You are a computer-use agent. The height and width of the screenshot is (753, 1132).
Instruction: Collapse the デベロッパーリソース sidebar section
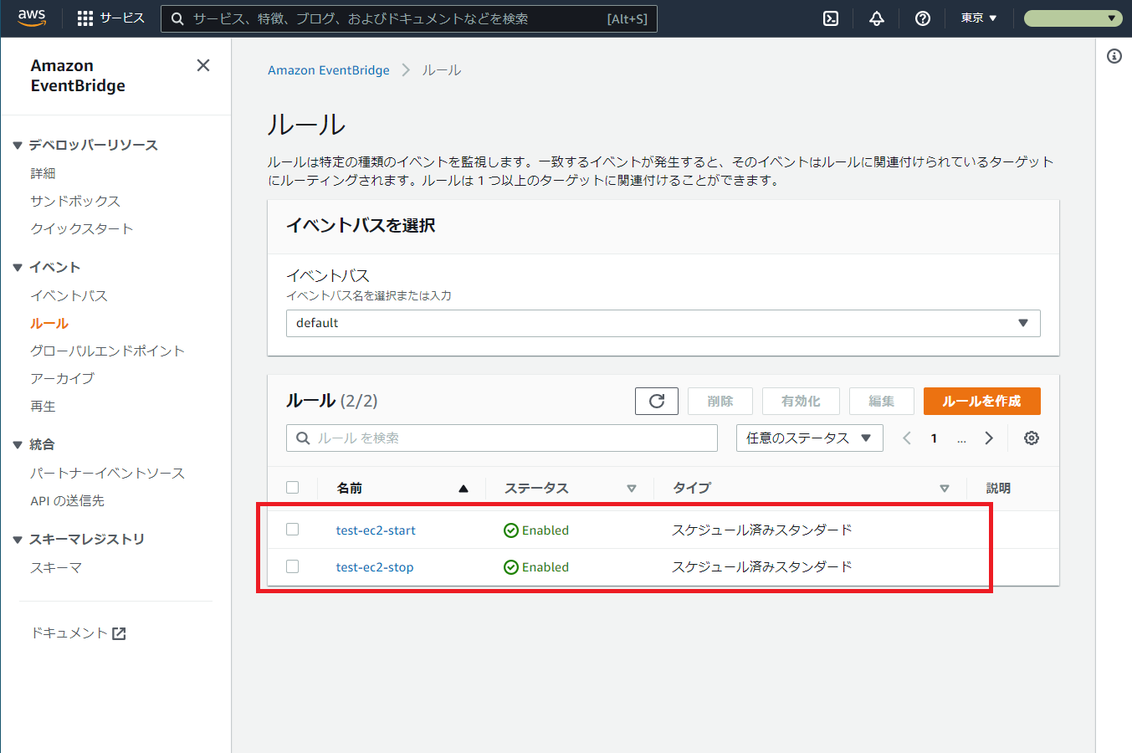point(18,145)
